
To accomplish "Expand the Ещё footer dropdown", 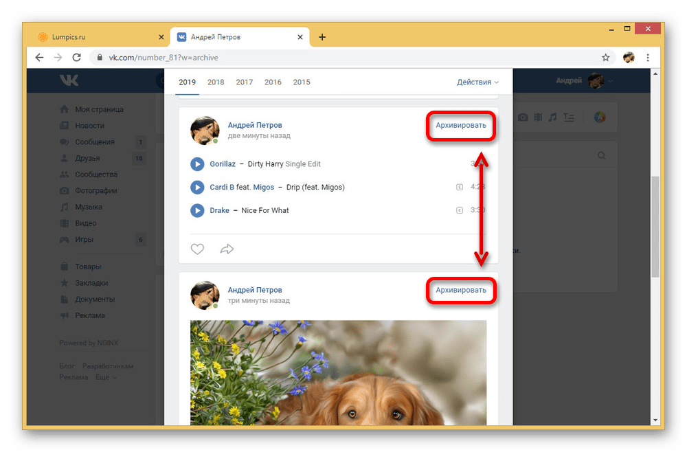I will pos(106,377).
